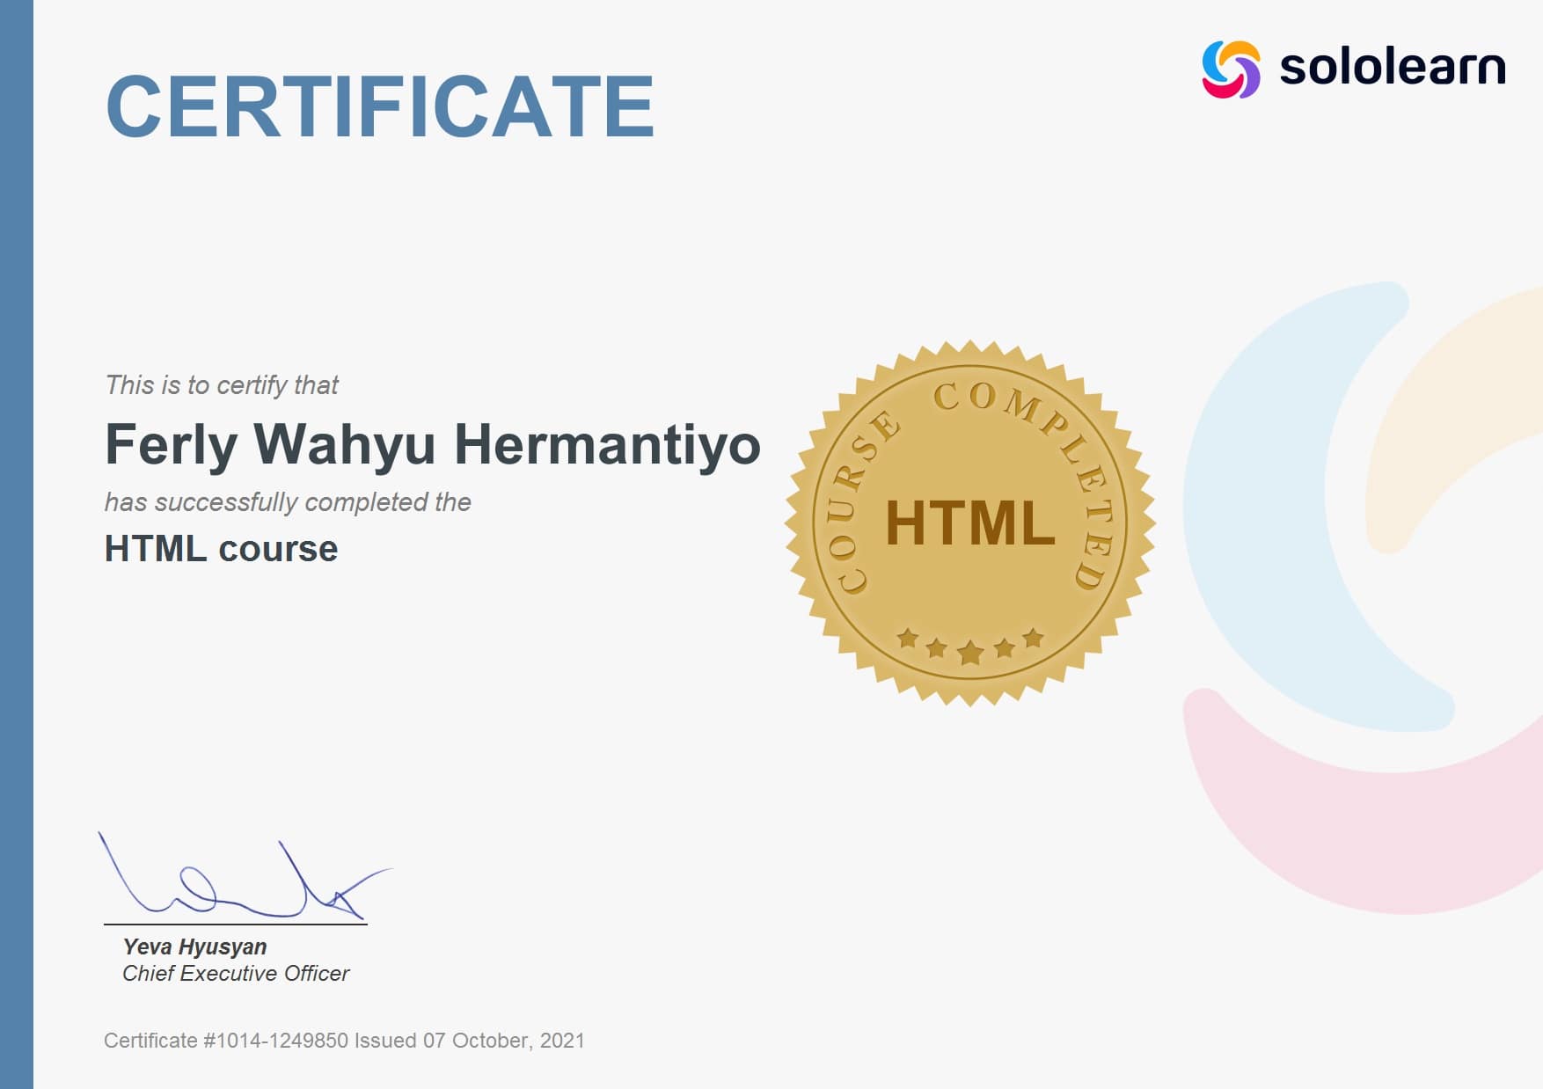Click the handwritten CEO signature
This screenshot has height=1089, width=1543.
coord(238,880)
